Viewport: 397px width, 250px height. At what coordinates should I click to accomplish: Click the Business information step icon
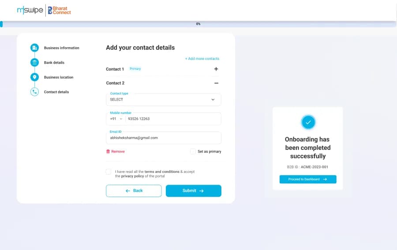point(35,48)
